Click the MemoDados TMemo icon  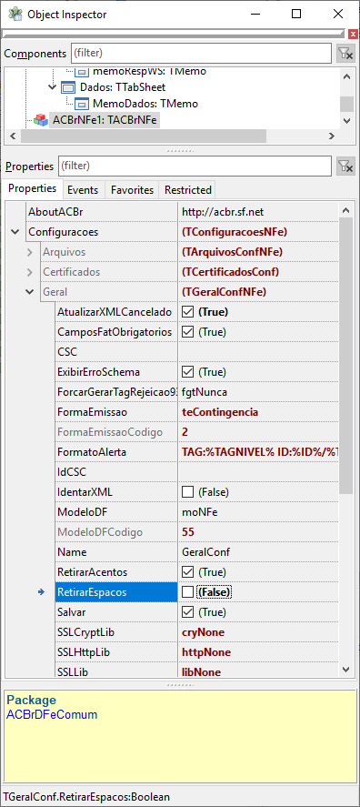click(82, 104)
